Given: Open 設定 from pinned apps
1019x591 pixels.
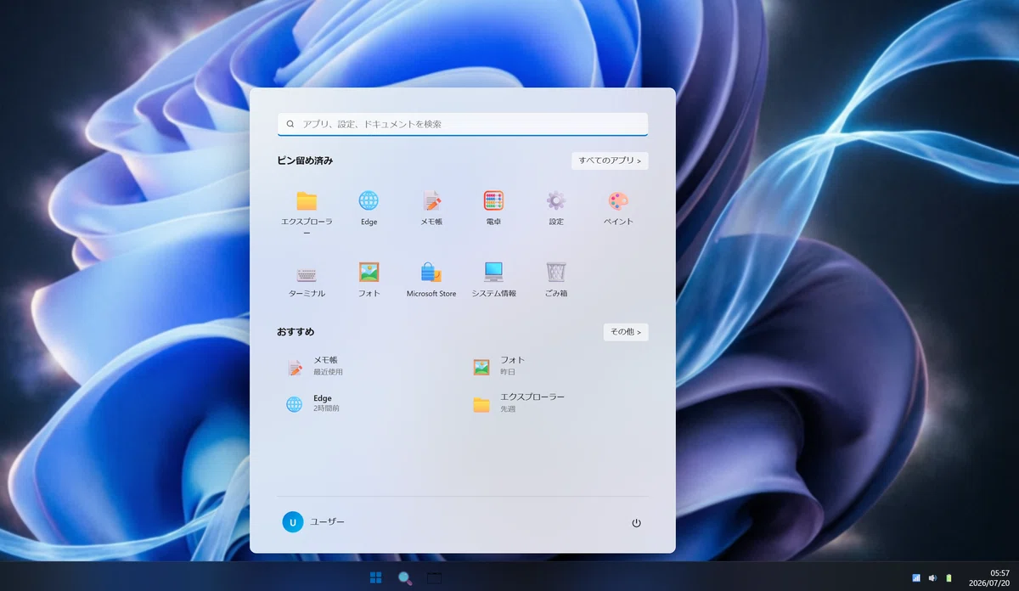Looking at the screenshot, I should (x=556, y=209).
